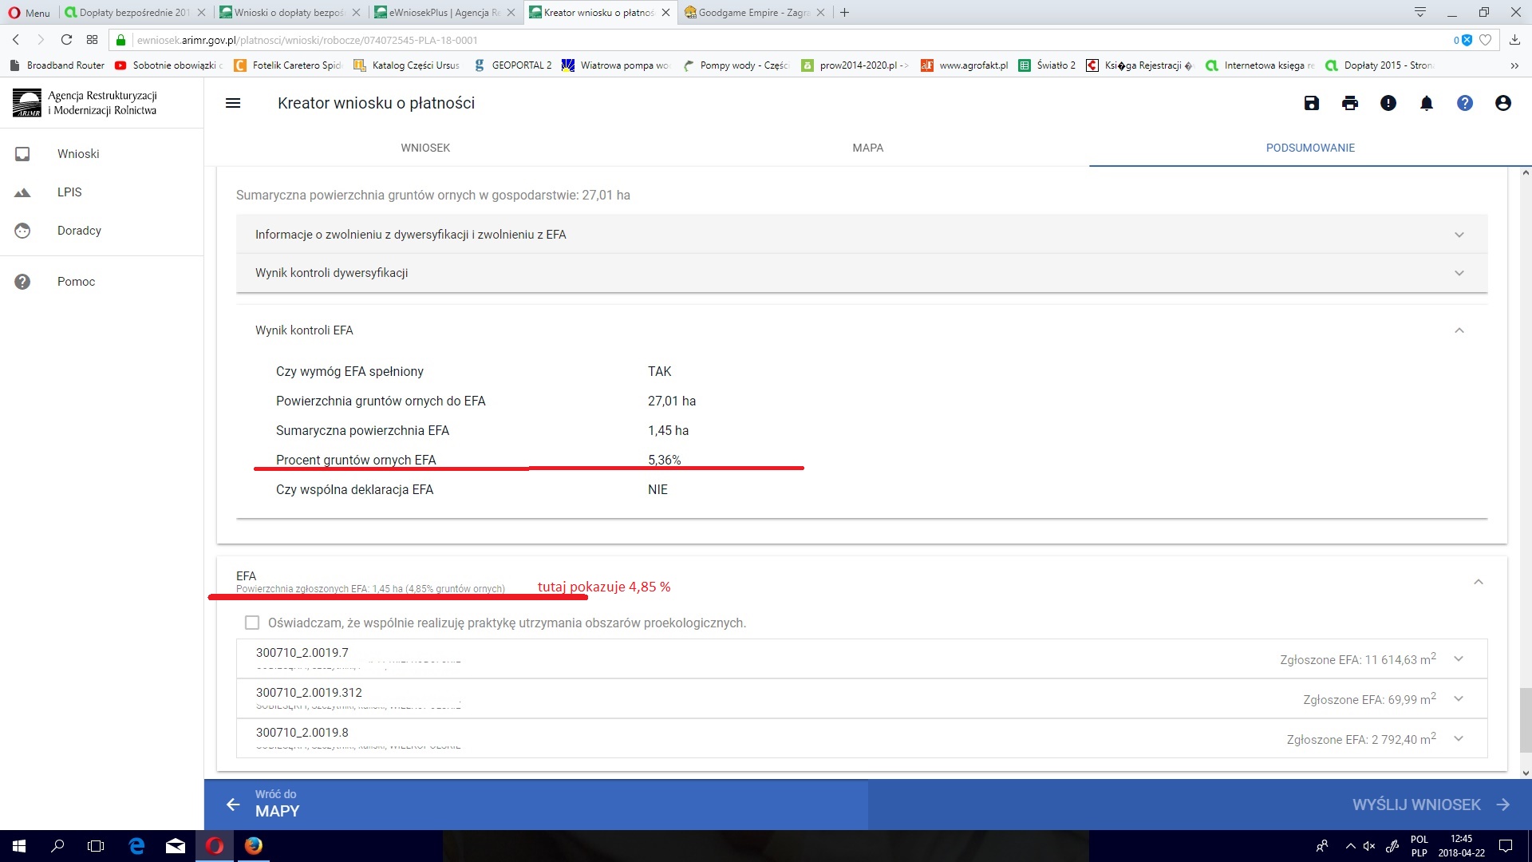Collapse the EFA panel chevron
The height and width of the screenshot is (862, 1532).
1478,582
